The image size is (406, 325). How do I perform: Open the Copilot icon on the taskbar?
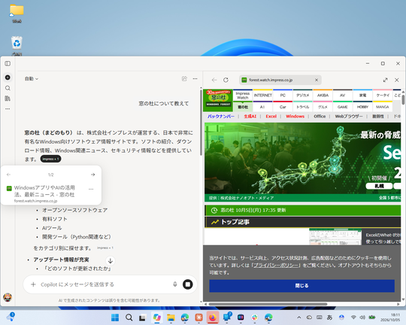click(157, 317)
